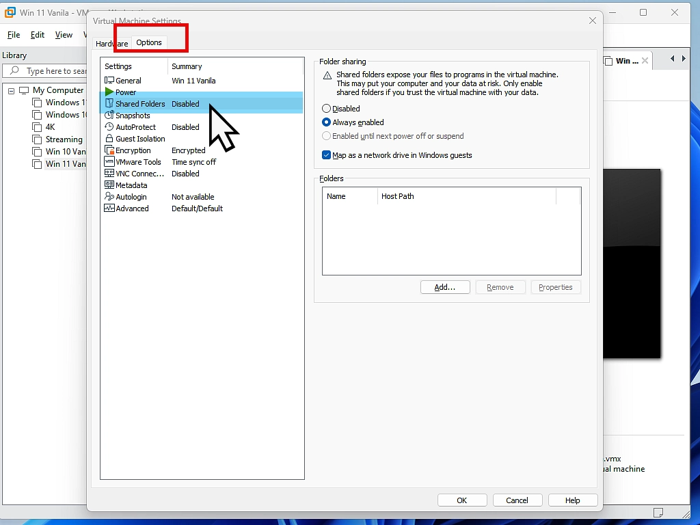
Task: Select the Encryption settings row
Action: pyautogui.click(x=202, y=150)
